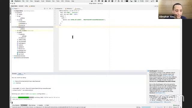Click the package.json file icon in tree
The height and width of the screenshot is (108, 192).
coord(18,50)
